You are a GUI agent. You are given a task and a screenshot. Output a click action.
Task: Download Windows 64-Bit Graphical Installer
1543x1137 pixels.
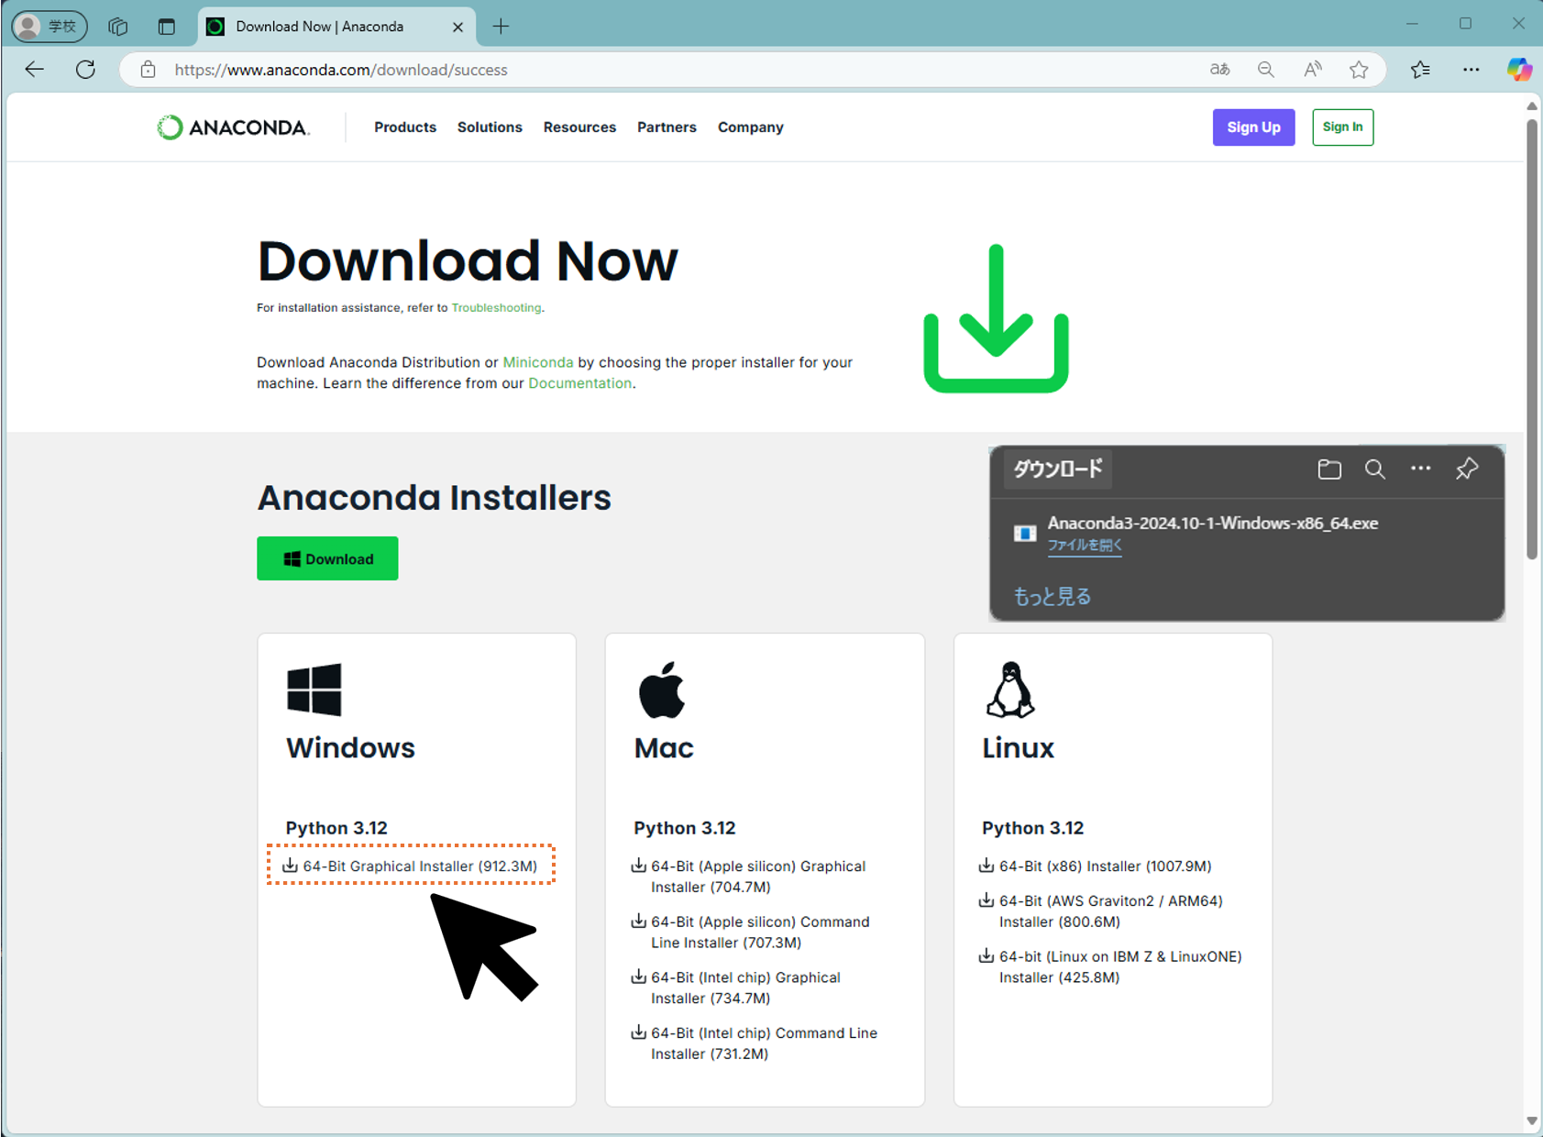pyautogui.click(x=419, y=866)
